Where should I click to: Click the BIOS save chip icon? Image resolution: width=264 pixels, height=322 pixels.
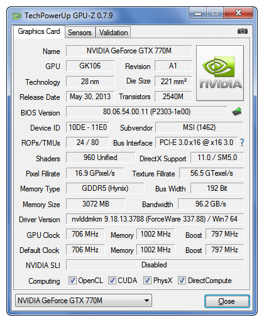pyautogui.click(x=237, y=112)
